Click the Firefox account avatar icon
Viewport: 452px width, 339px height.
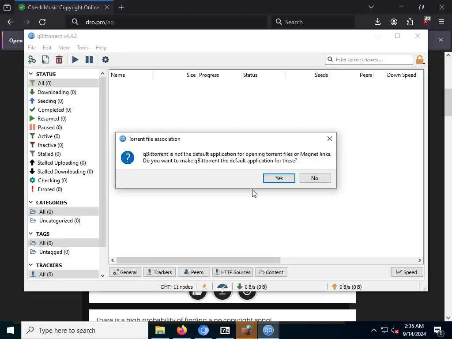[394, 22]
